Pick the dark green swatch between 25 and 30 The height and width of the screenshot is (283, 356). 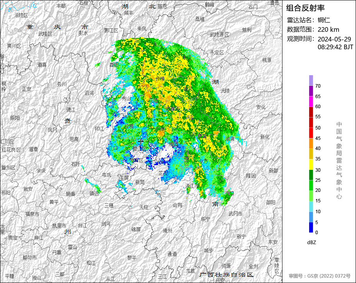311,175
